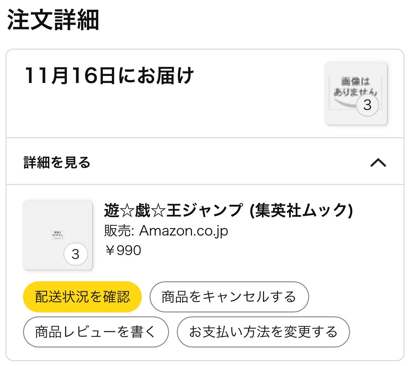Image resolution: width=412 pixels, height=366 pixels.
Task: Tap small no-image placeholder logo in item thumbnail
Action: [x=57, y=235]
